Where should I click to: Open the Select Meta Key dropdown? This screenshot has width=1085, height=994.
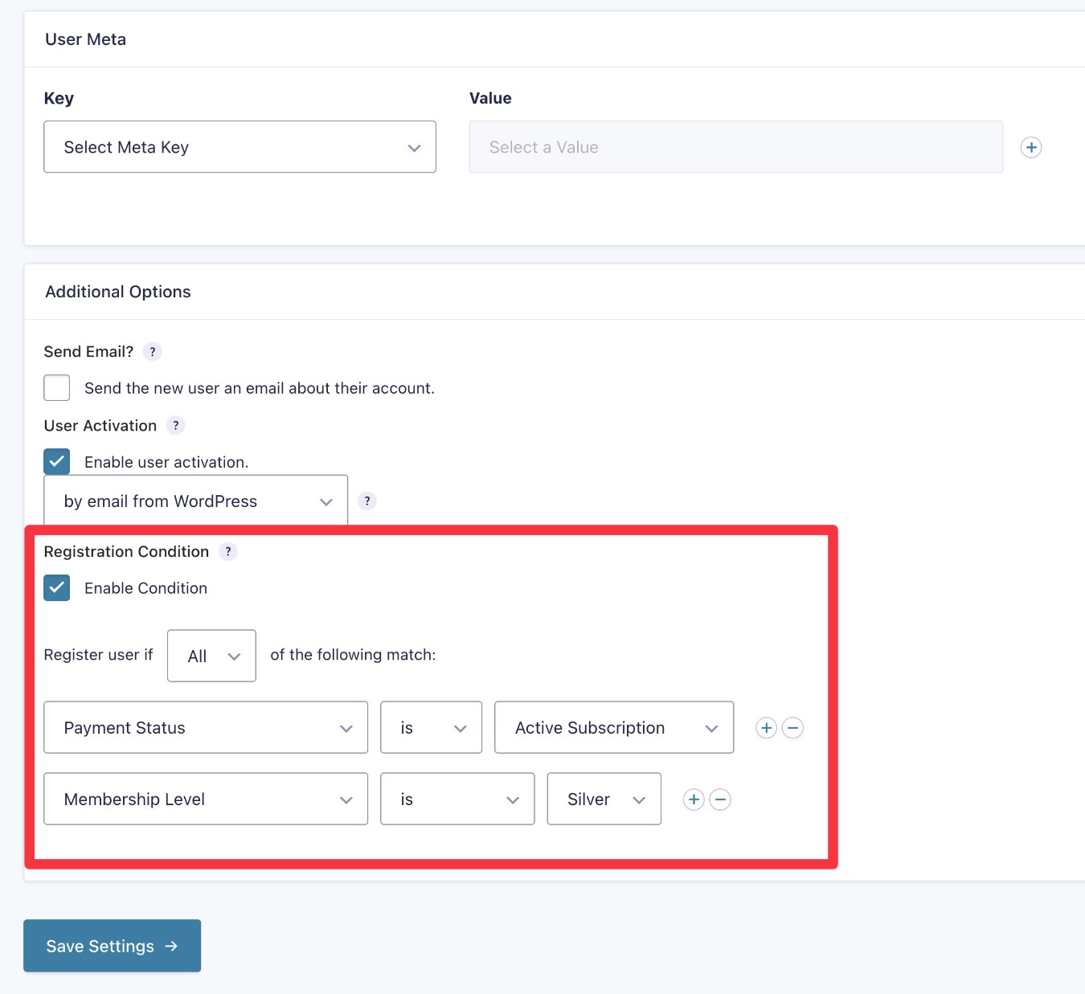pyautogui.click(x=240, y=147)
